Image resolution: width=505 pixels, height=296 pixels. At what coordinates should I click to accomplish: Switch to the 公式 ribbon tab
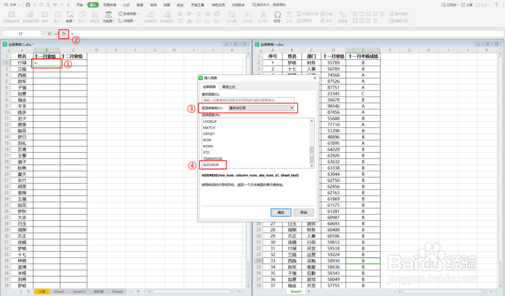point(126,5)
